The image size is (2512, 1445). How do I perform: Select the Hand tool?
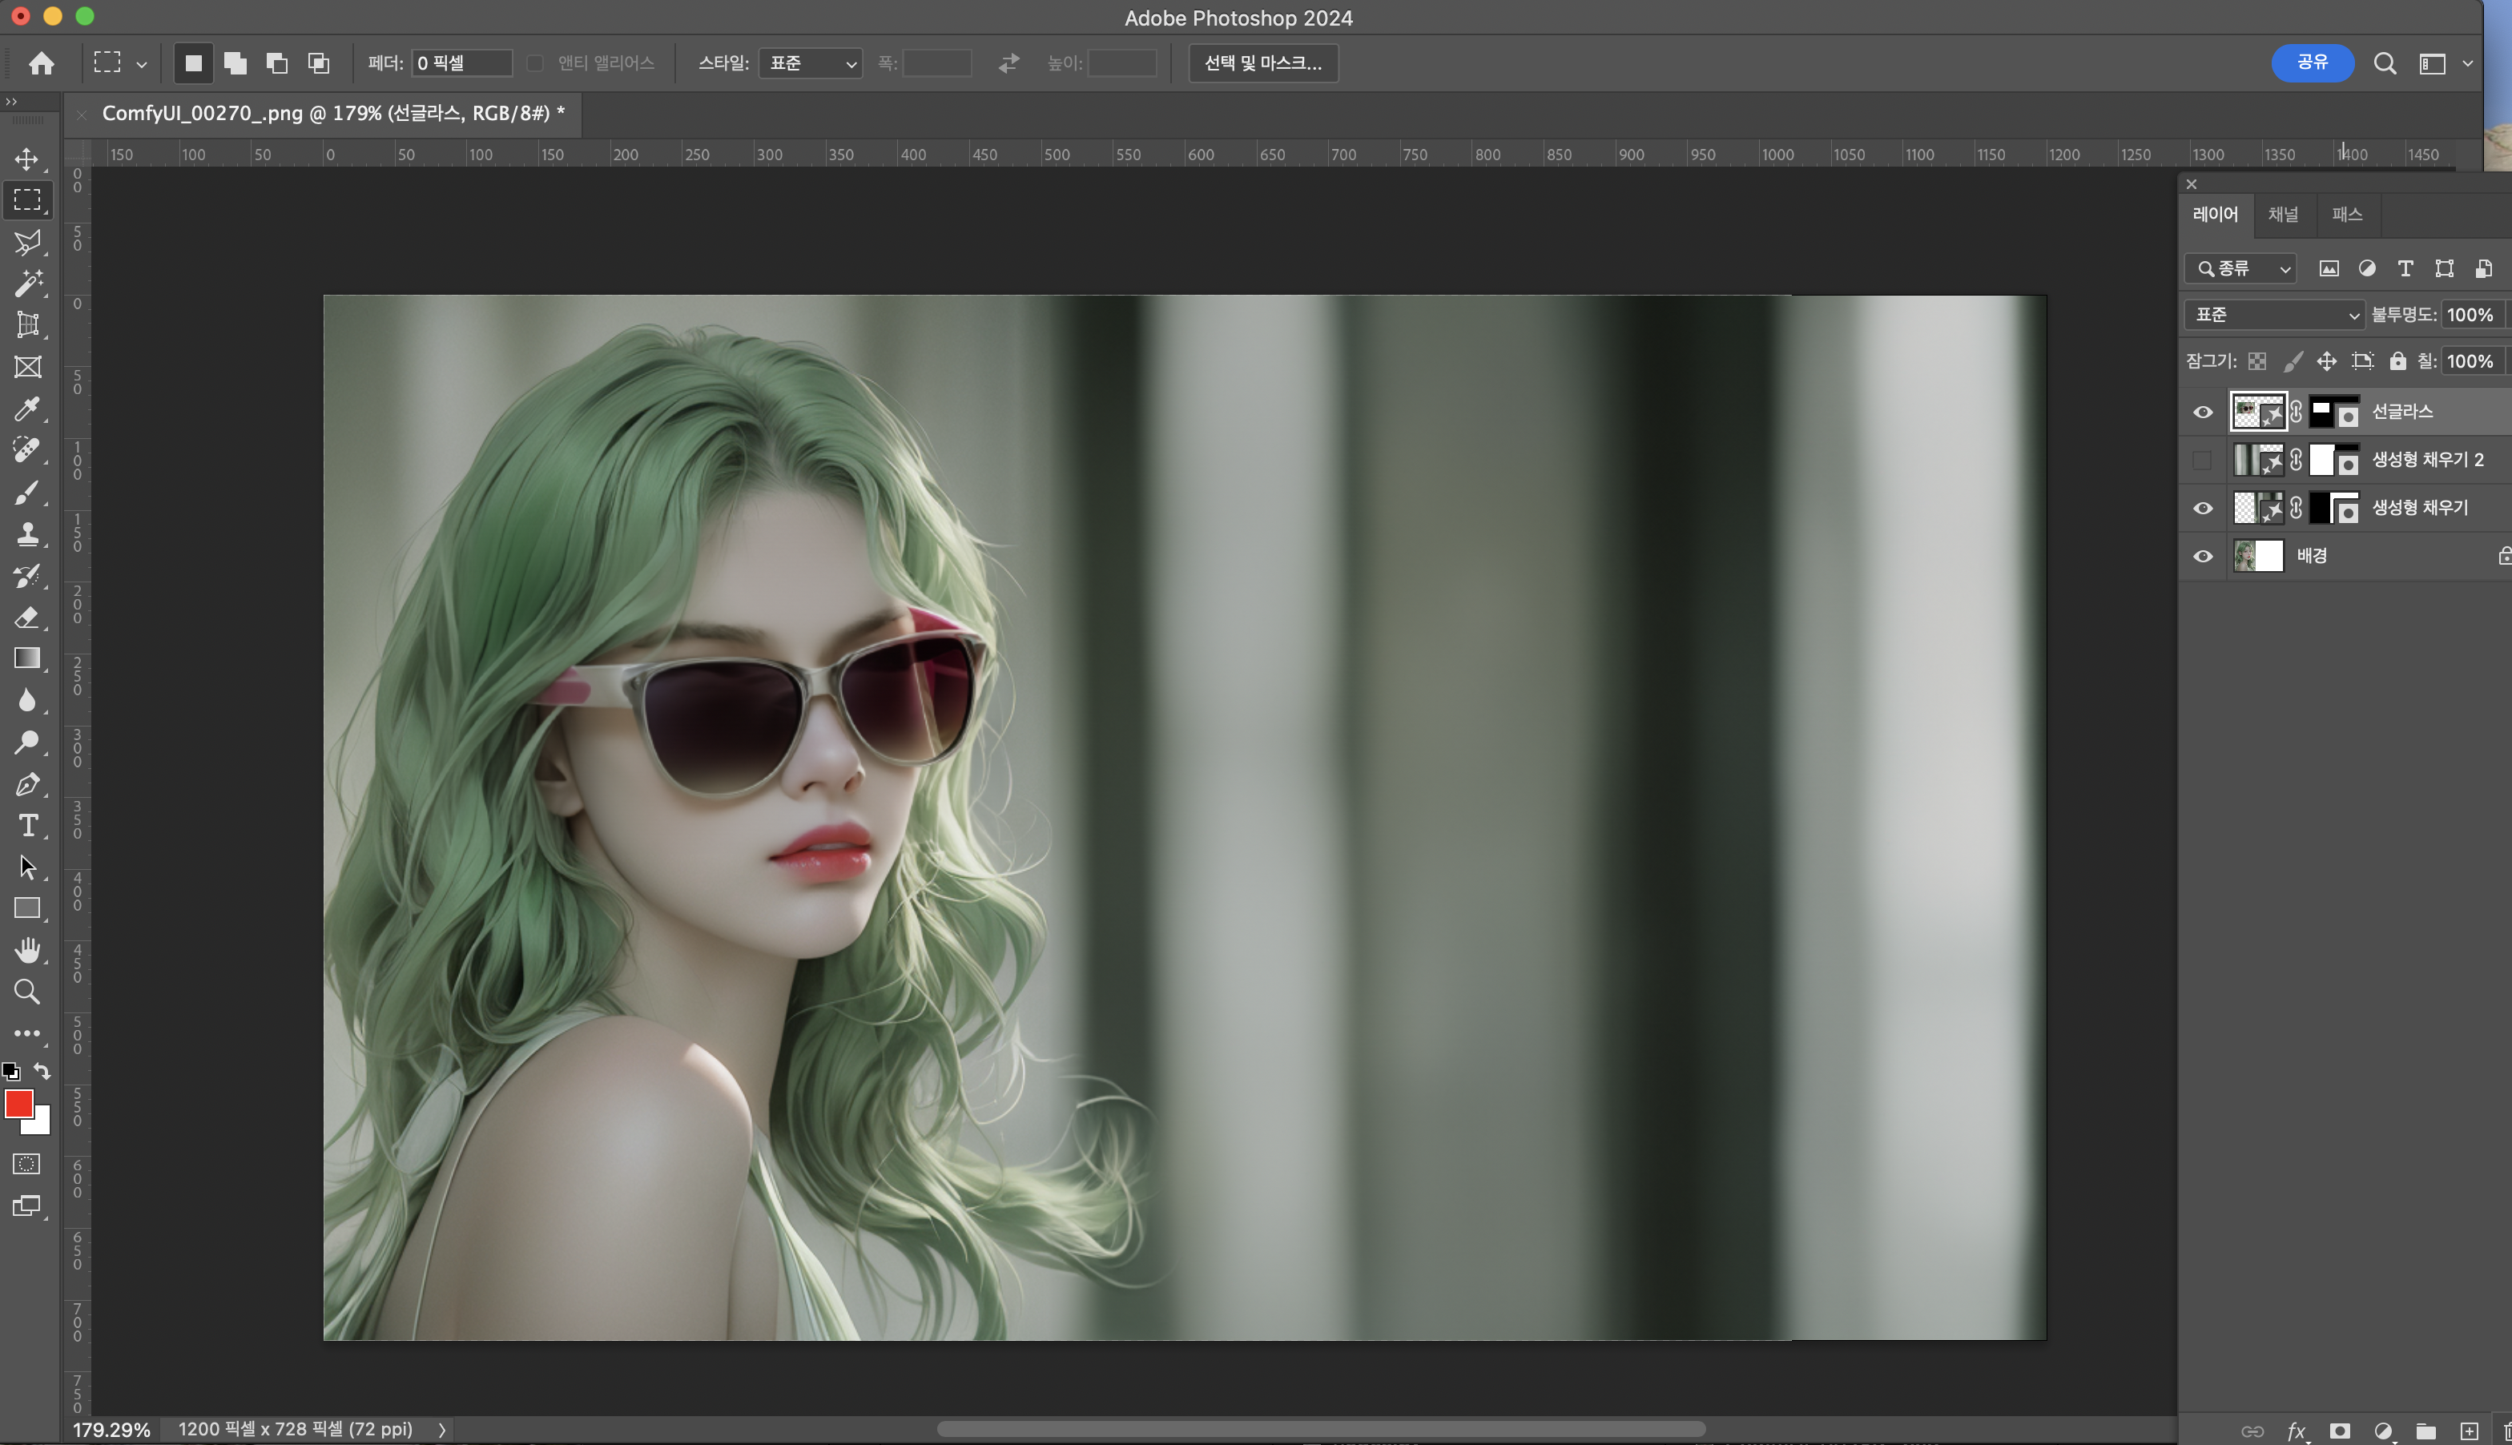pyautogui.click(x=26, y=950)
